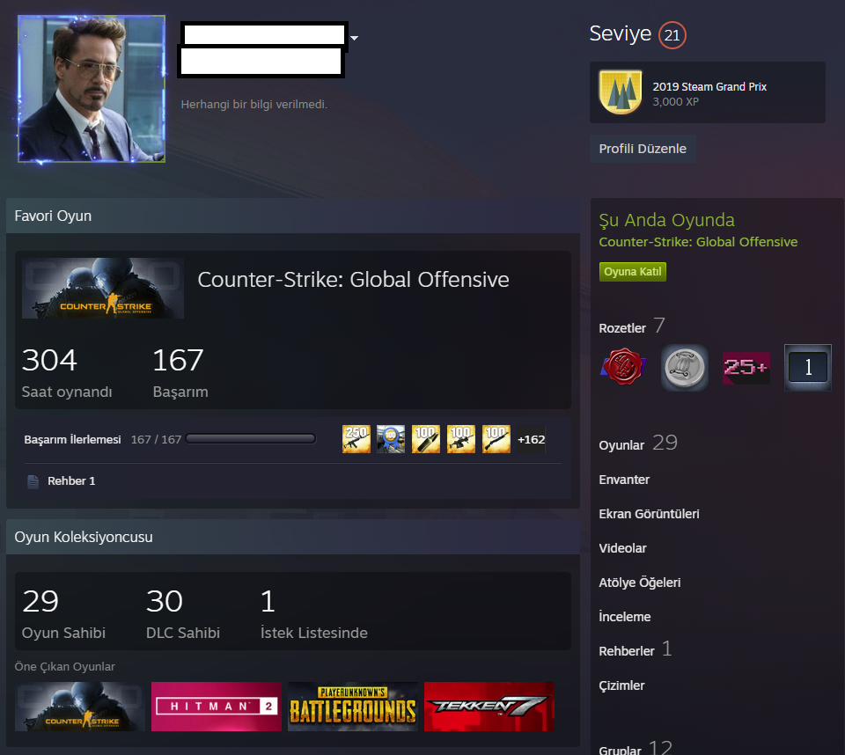
Task: Open the badge showing number 1
Action: [x=807, y=368]
